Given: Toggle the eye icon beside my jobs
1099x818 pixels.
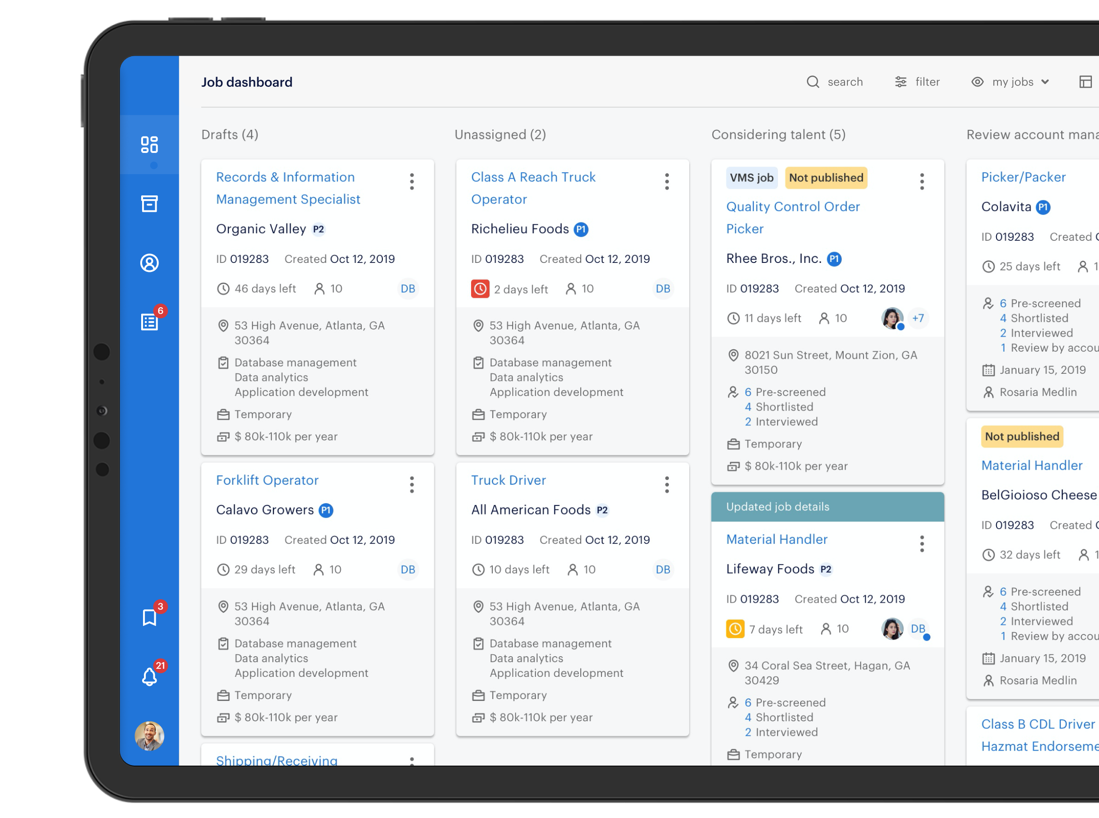Looking at the screenshot, I should point(977,82).
